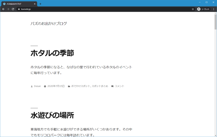Open the スポットまとめ category link

(x=100, y=86)
